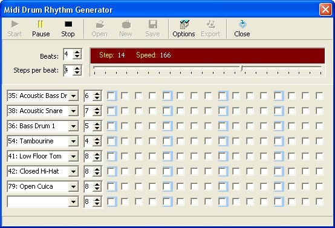Increase volume value for Low Floor Tom row
This screenshot has width=335, height=228.
click(x=97, y=154)
